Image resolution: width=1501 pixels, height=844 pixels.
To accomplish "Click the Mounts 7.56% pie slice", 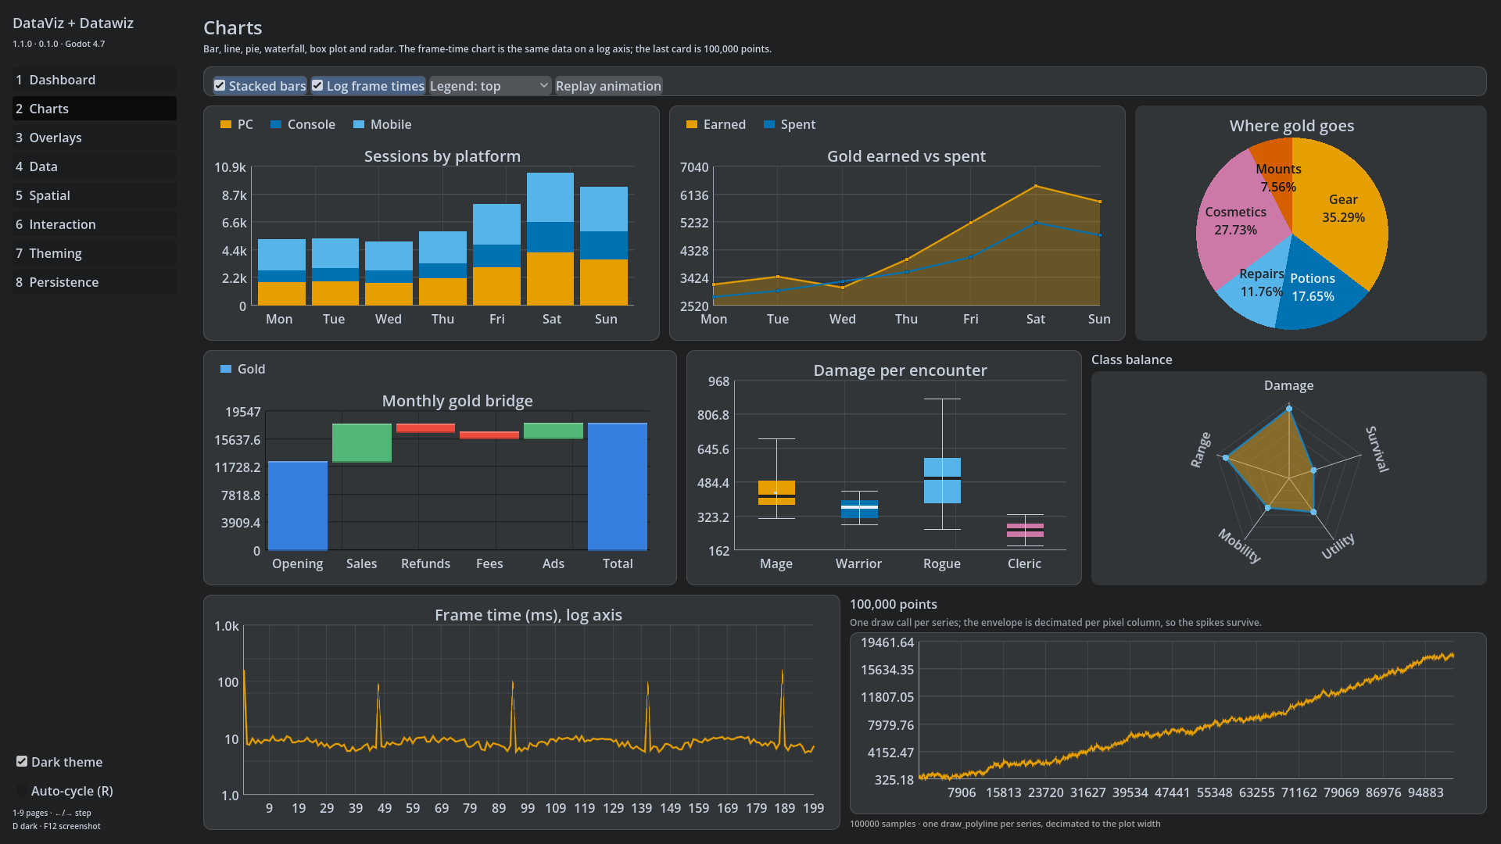I will (1278, 178).
